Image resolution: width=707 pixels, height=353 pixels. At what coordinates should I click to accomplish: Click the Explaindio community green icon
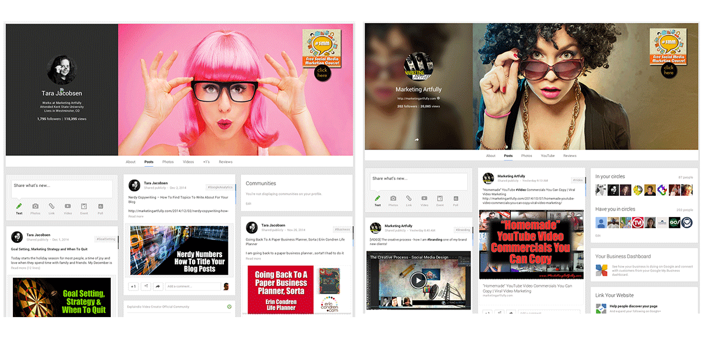tap(229, 307)
